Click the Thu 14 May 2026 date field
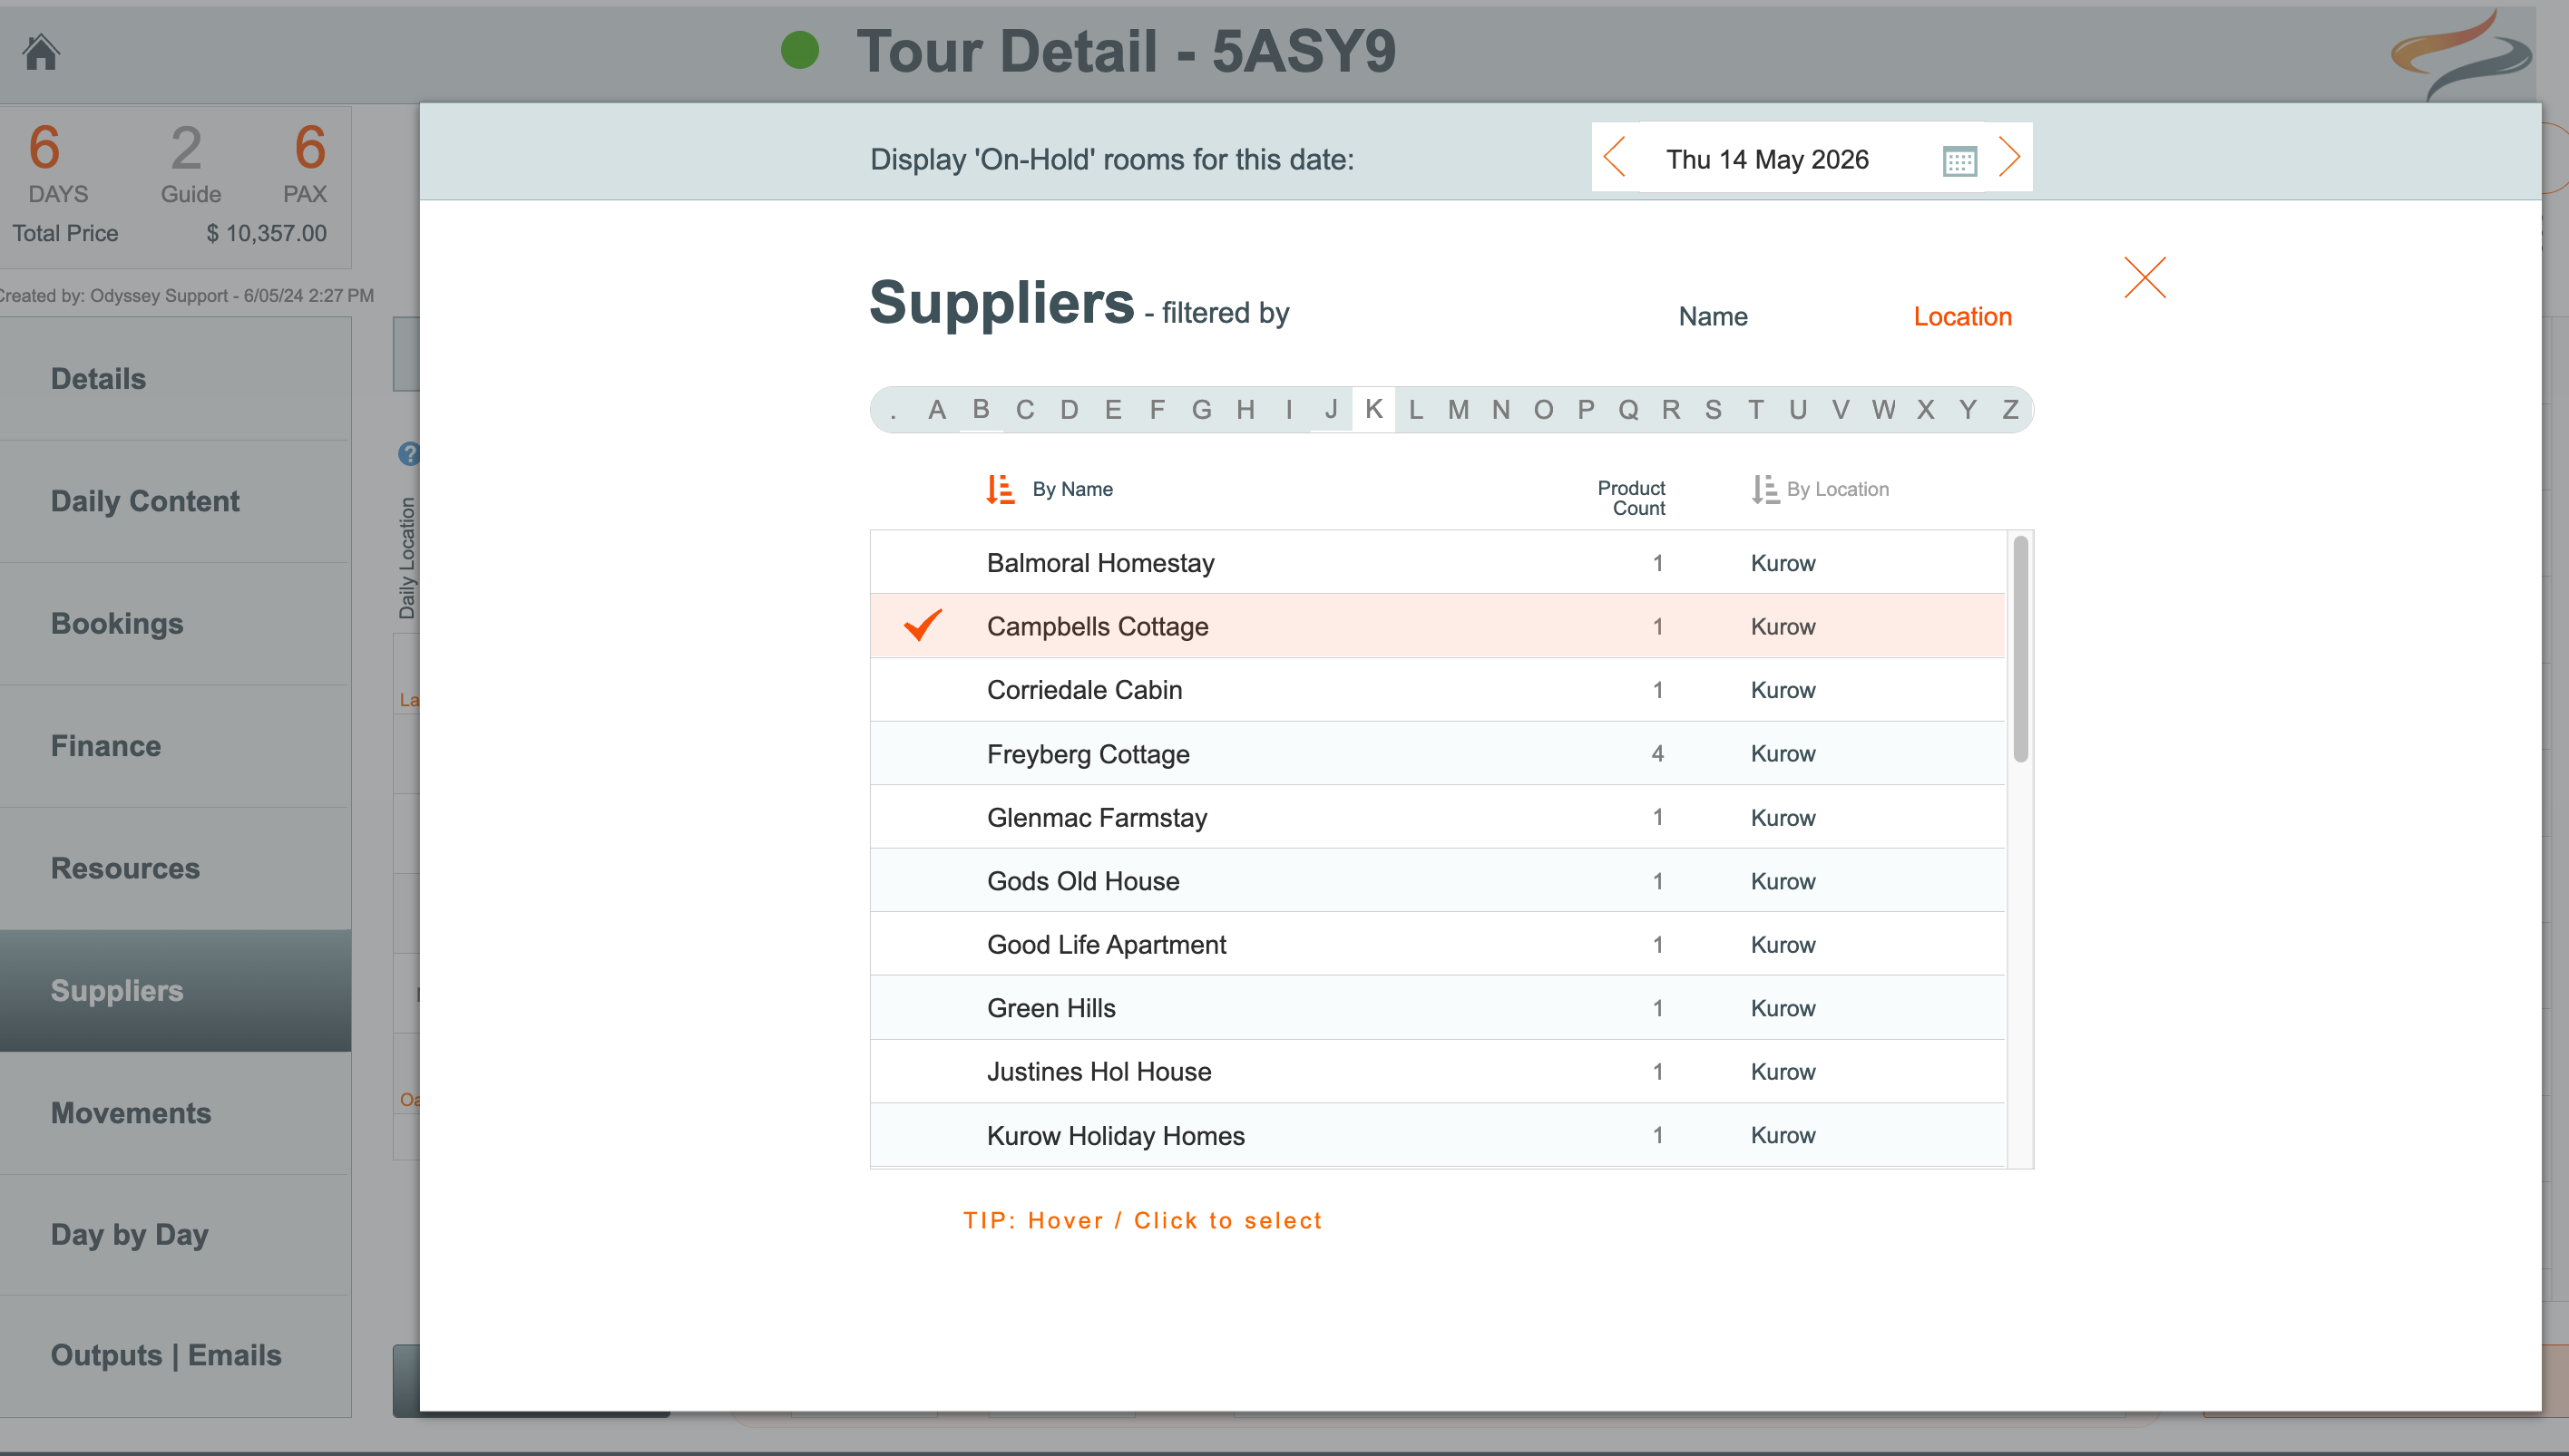The image size is (2569, 1456). click(1767, 160)
